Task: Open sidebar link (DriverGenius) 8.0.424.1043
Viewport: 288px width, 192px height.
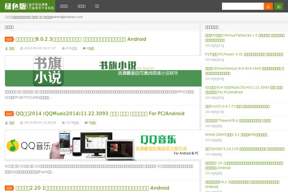Action: coord(245,71)
